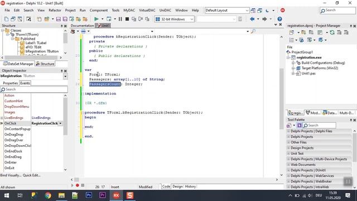Image resolution: width=357 pixels, height=201 pixels.
Task: Expand Delphi Projects | Delphi Files category
Action: click(x=288, y=131)
